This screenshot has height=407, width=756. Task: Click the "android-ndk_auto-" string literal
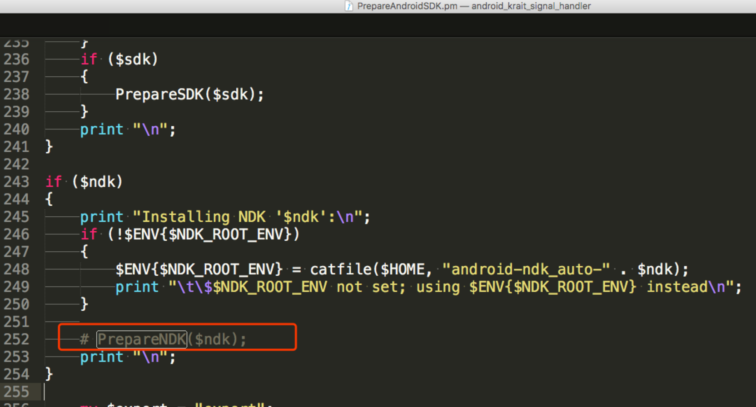point(526,269)
